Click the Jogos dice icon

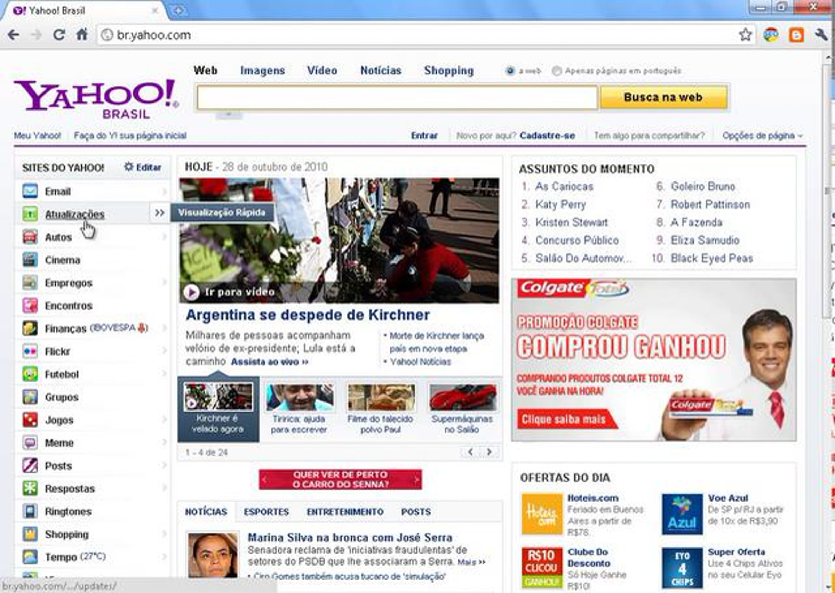point(30,420)
